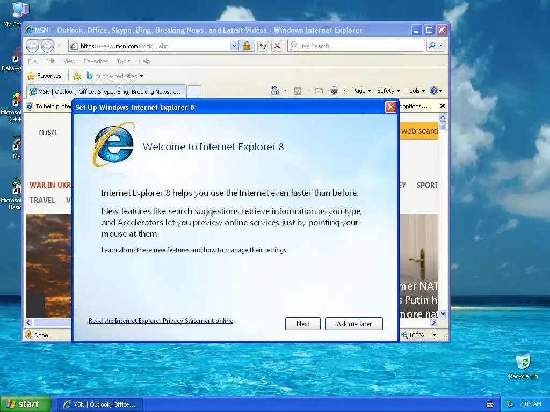Click the 2:05 AM taskbar clock
The width and height of the screenshot is (550, 412).
[530, 404]
